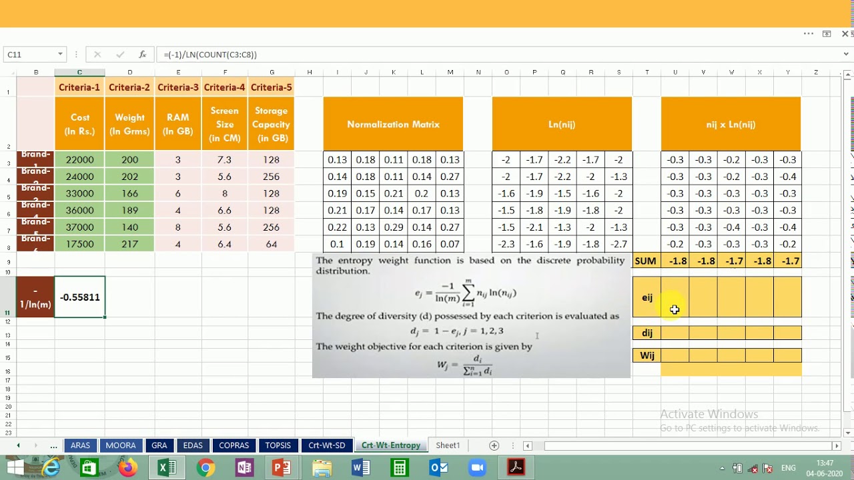Open the Store app on taskbar

coord(88,468)
